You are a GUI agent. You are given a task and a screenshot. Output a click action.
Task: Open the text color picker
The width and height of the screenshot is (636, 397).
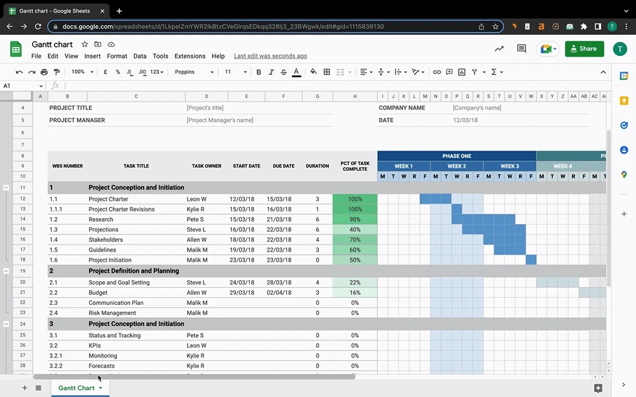click(x=296, y=72)
